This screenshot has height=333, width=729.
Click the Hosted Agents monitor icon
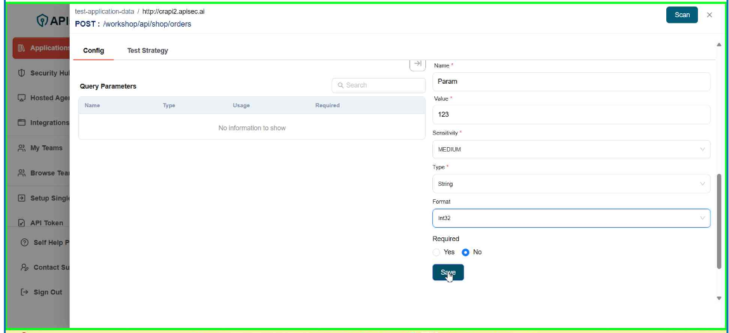[x=22, y=98]
